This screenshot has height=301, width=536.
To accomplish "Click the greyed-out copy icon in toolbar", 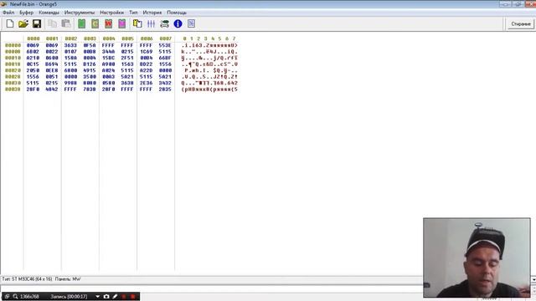I will [52, 23].
